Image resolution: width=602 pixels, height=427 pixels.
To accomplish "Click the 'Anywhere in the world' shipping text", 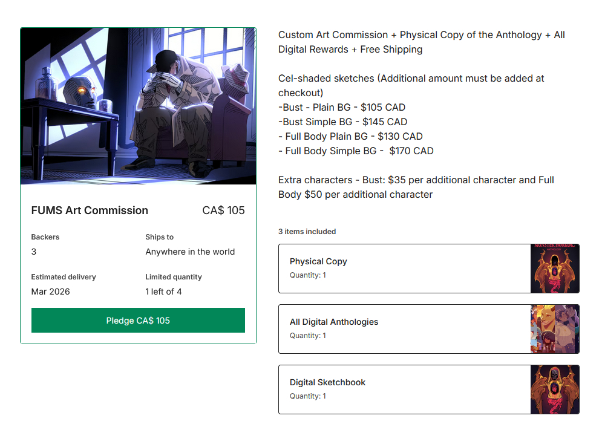I will 190,252.
